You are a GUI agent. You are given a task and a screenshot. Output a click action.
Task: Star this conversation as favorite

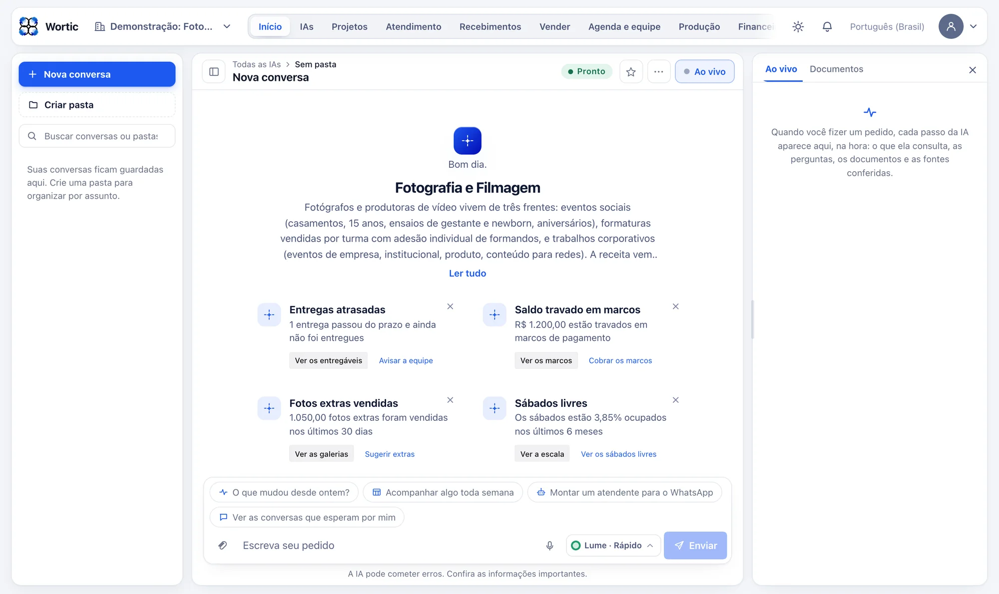631,71
